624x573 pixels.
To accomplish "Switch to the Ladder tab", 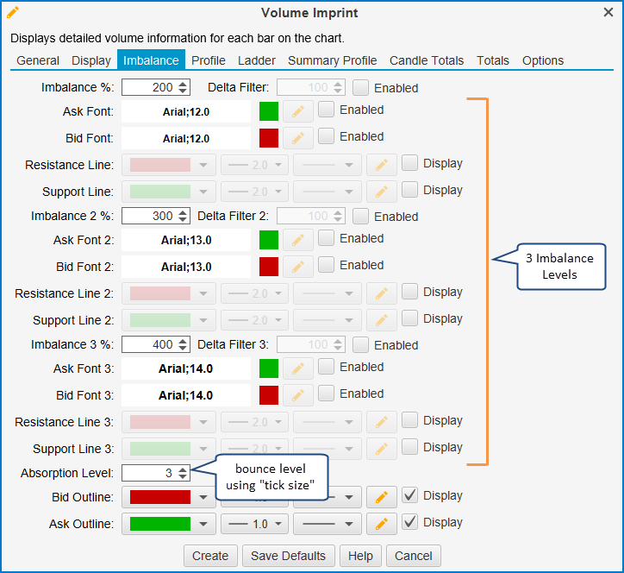I will [x=257, y=60].
